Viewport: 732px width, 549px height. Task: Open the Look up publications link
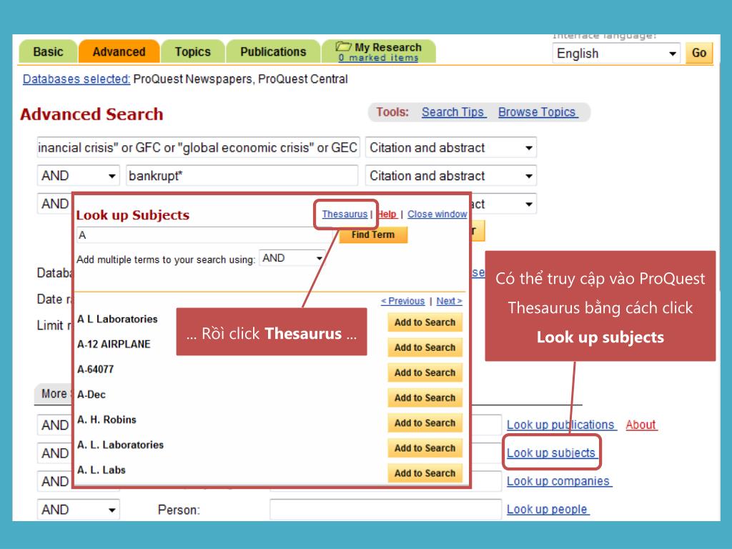[x=560, y=425]
